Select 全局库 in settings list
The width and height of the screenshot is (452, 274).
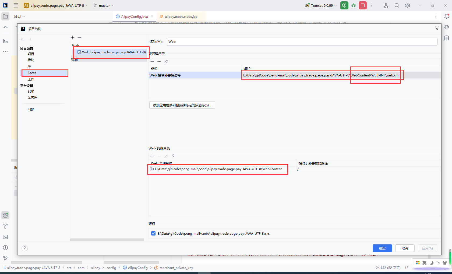click(x=32, y=97)
